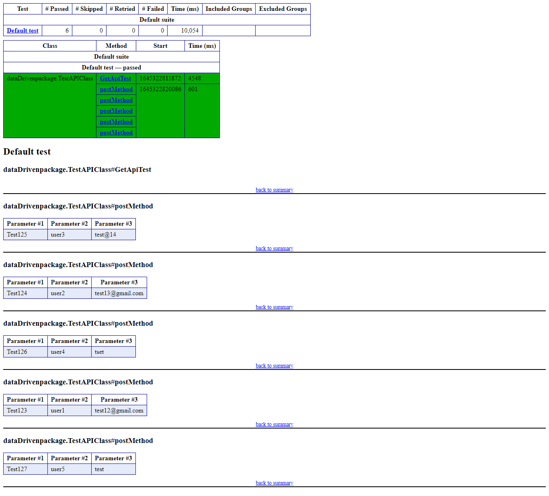The width and height of the screenshot is (549, 496).
Task: Click back to summary below Test127 parameters
Action: [x=274, y=483]
